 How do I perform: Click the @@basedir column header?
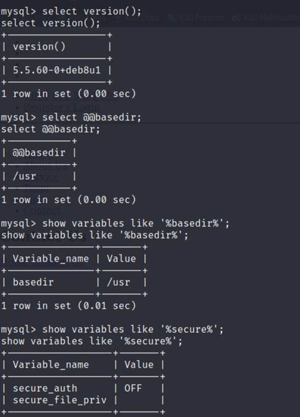coord(39,153)
